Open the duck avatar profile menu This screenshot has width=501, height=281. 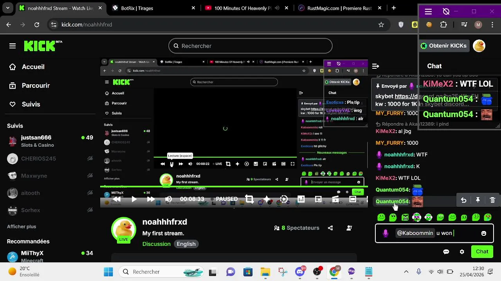pyautogui.click(x=479, y=46)
